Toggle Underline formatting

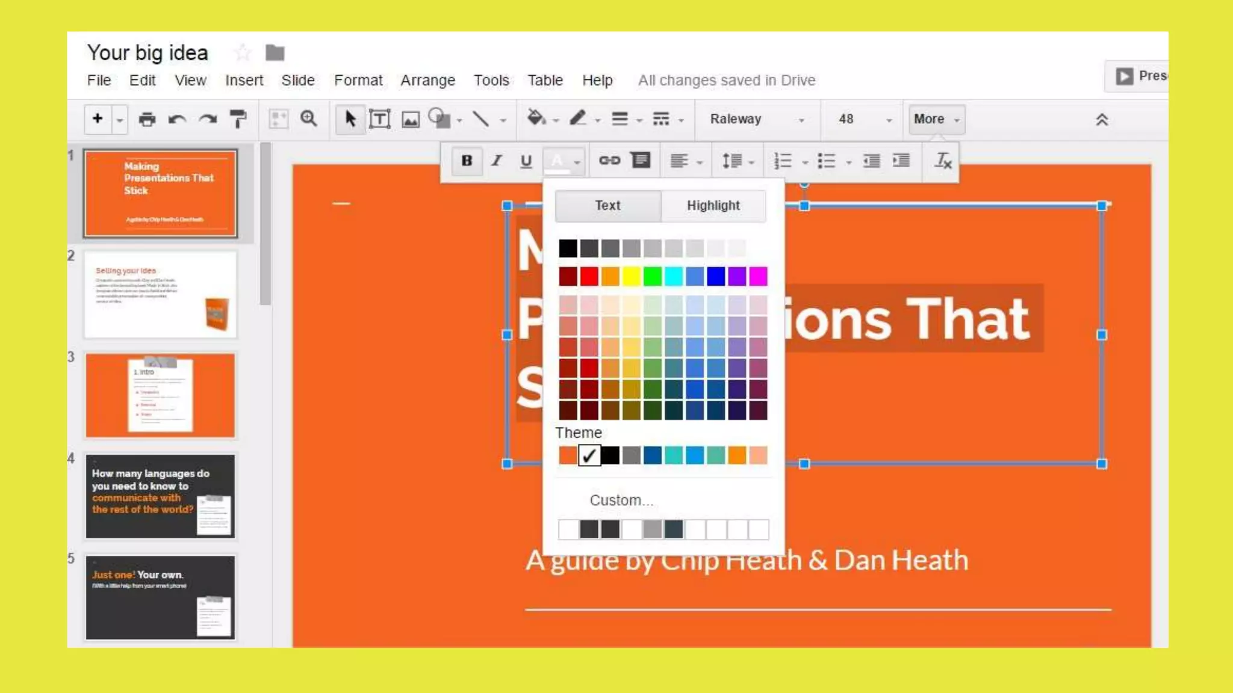526,161
